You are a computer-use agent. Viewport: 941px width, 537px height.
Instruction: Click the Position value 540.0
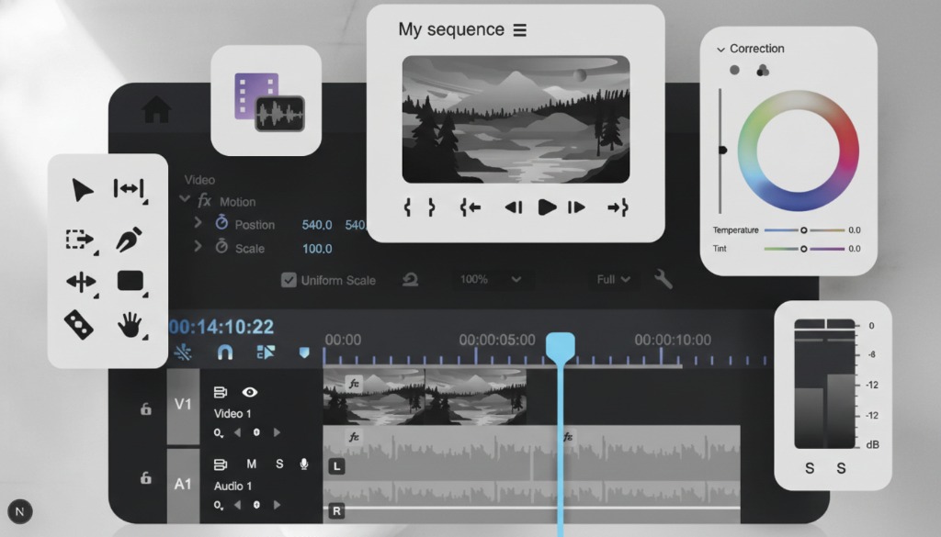(317, 225)
